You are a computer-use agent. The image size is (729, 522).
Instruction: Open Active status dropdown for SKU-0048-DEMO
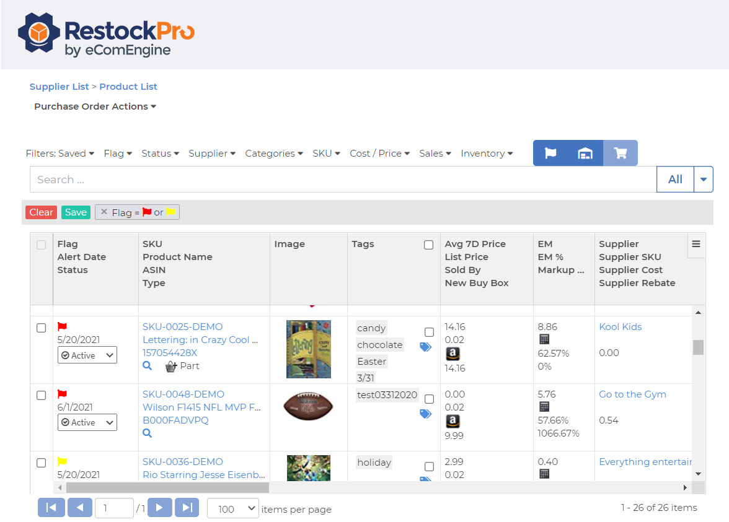87,422
